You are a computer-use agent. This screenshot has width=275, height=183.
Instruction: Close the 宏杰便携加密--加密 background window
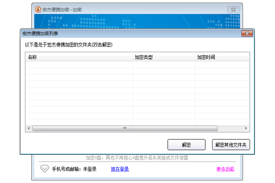point(233,10)
